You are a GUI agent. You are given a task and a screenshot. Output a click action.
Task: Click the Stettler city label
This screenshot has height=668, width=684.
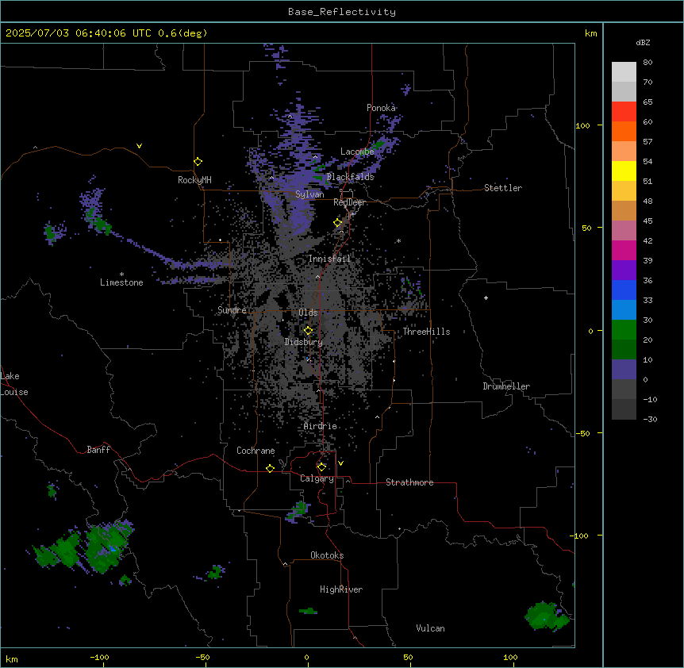503,188
